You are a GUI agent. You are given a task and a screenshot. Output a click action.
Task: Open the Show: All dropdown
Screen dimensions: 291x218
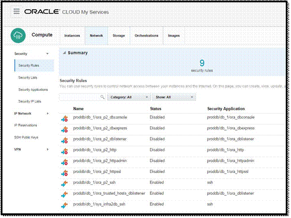(x=174, y=97)
